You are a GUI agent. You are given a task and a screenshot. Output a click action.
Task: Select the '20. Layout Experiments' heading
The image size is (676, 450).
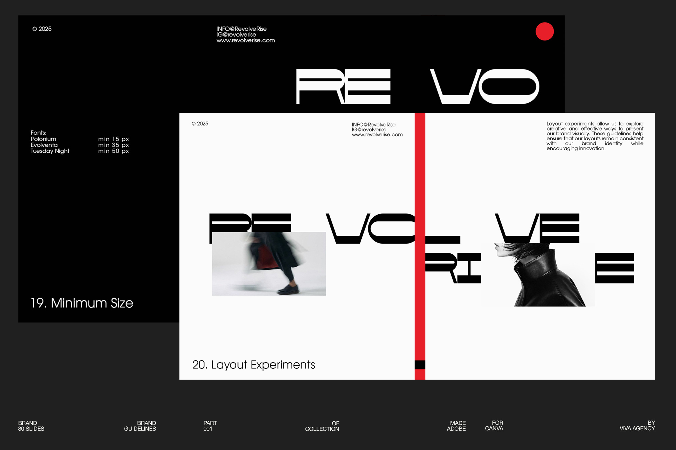[x=253, y=365]
